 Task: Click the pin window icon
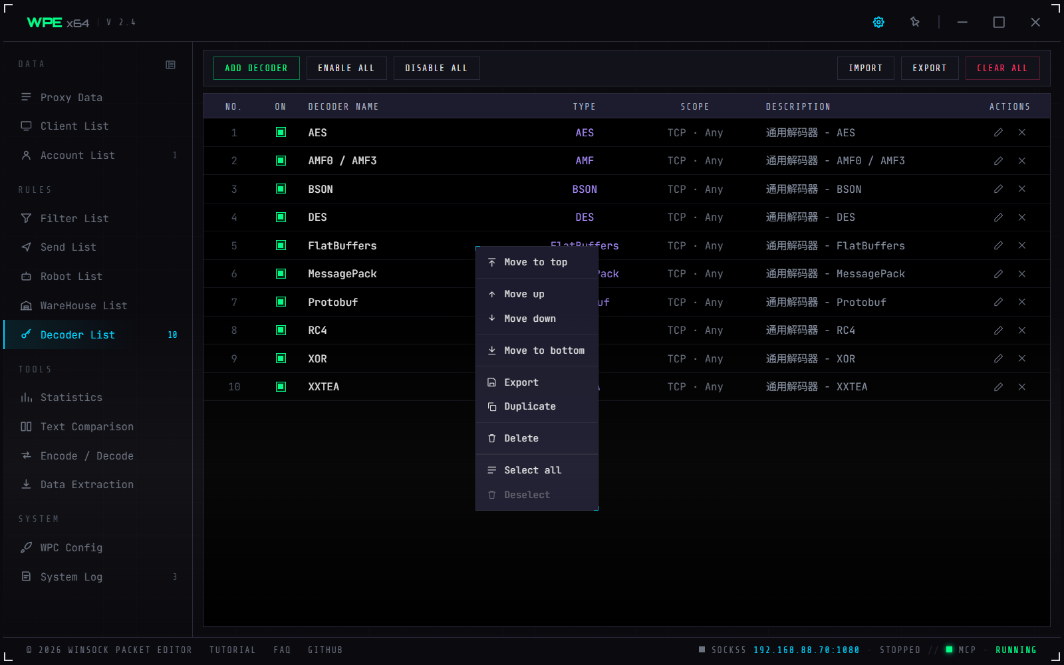click(915, 22)
